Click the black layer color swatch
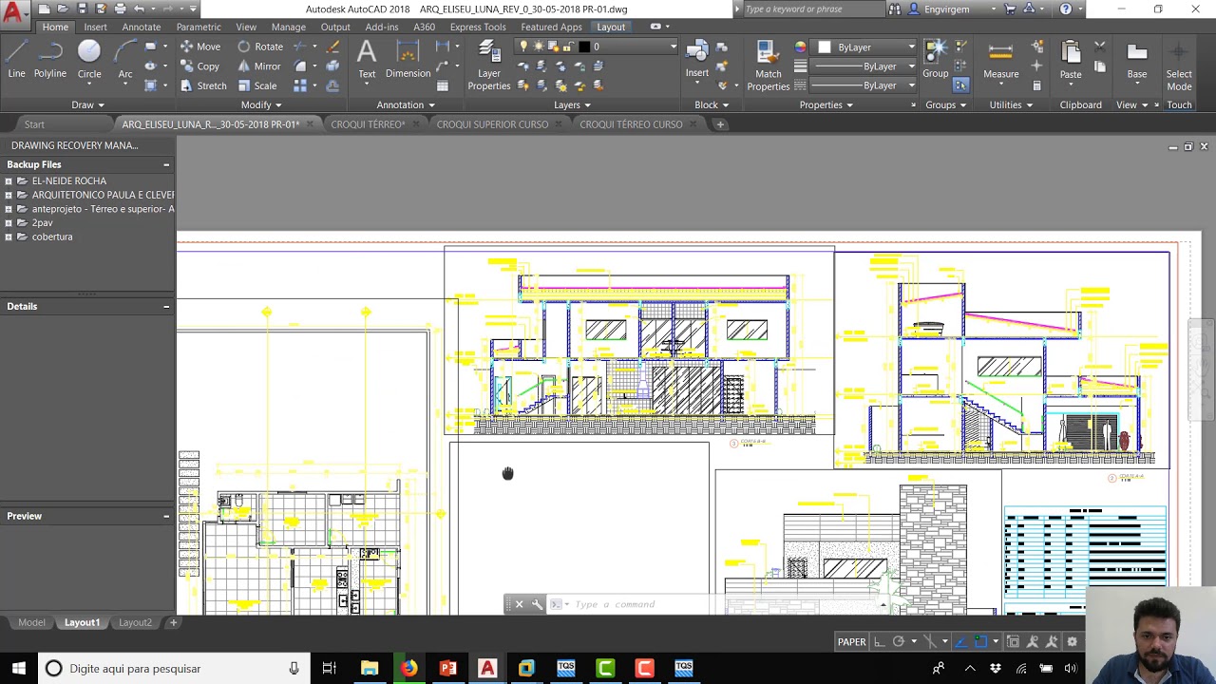The width and height of the screenshot is (1216, 684). pos(583,47)
